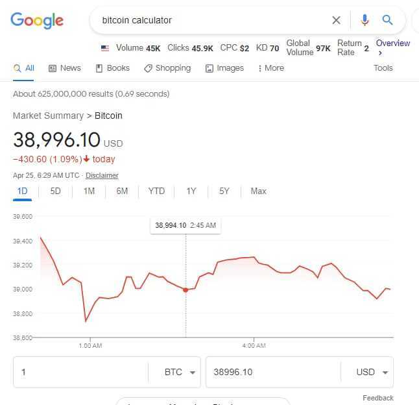Click the US flag icon beside Volume
The image size is (419, 405).
click(x=105, y=48)
